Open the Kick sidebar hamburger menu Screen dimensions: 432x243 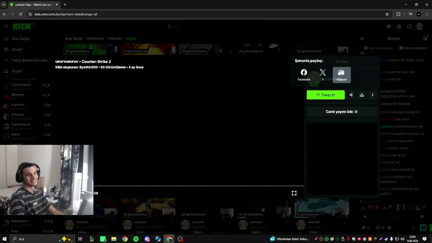click(x=6, y=26)
